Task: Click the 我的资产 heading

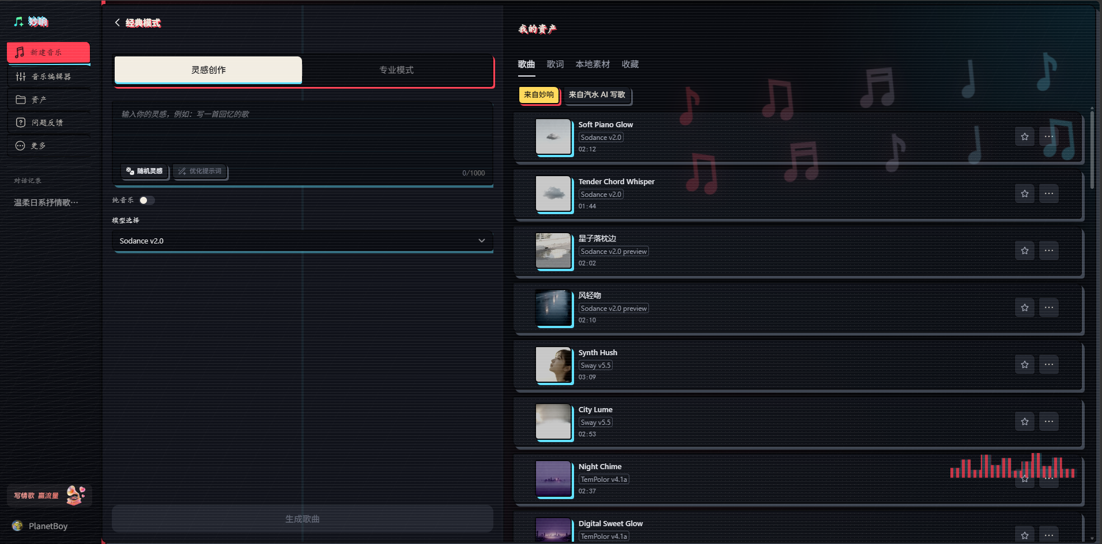Action: [x=537, y=29]
